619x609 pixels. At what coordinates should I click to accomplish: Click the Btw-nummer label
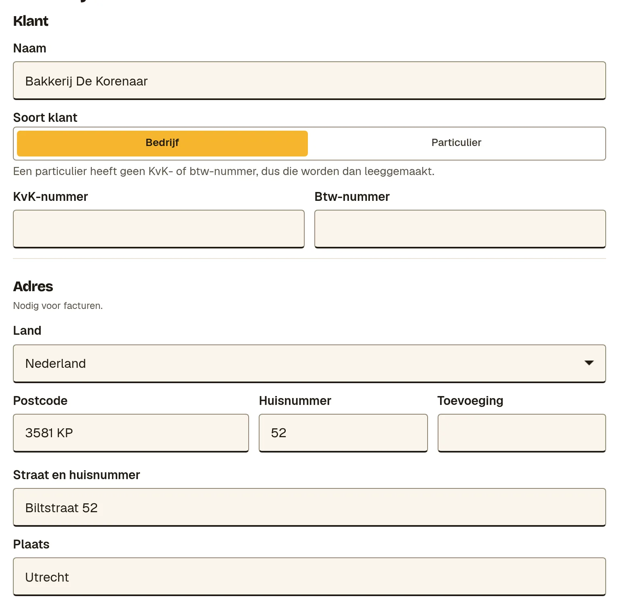point(352,196)
